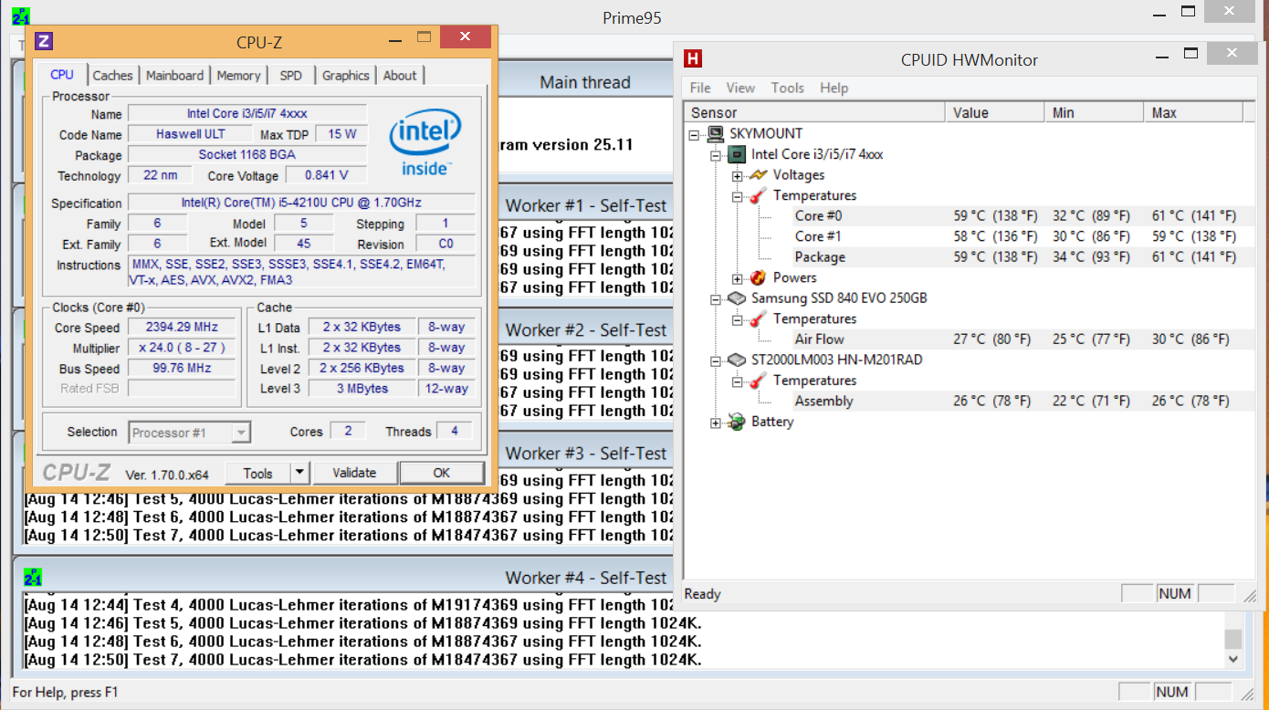Click the Main thread window title
The image size is (1269, 710).
[x=584, y=82]
